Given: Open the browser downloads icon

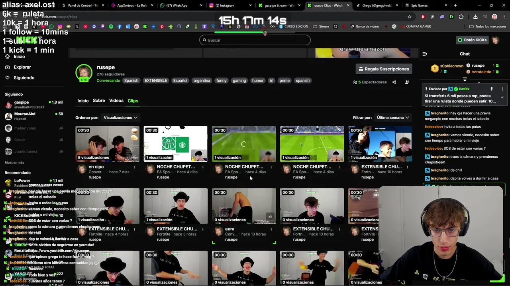Looking at the screenshot, I should click(x=475, y=17).
